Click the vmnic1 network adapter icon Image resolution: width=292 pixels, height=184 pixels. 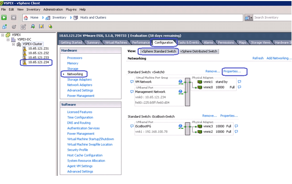click(x=200, y=82)
